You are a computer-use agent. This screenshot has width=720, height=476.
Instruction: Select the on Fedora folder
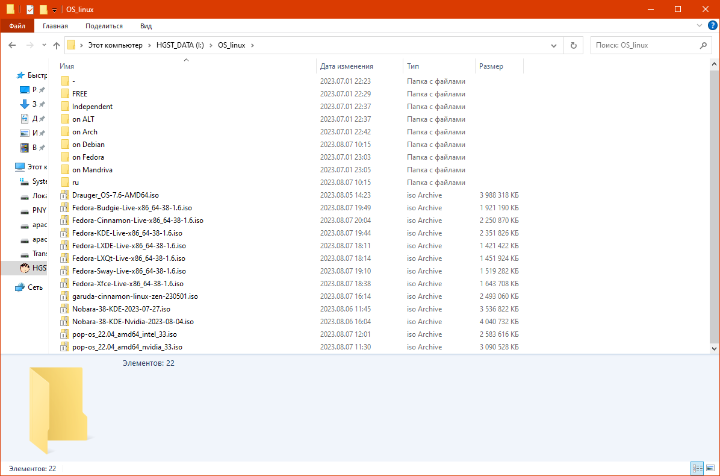pyautogui.click(x=88, y=157)
